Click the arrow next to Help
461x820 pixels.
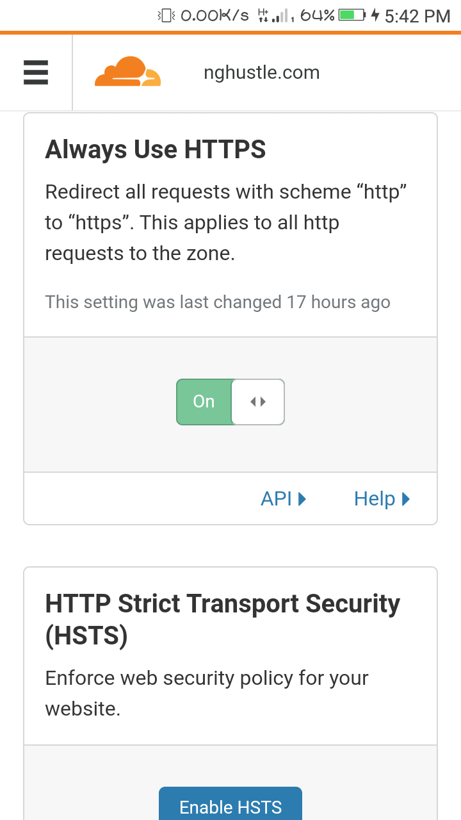coord(405,498)
